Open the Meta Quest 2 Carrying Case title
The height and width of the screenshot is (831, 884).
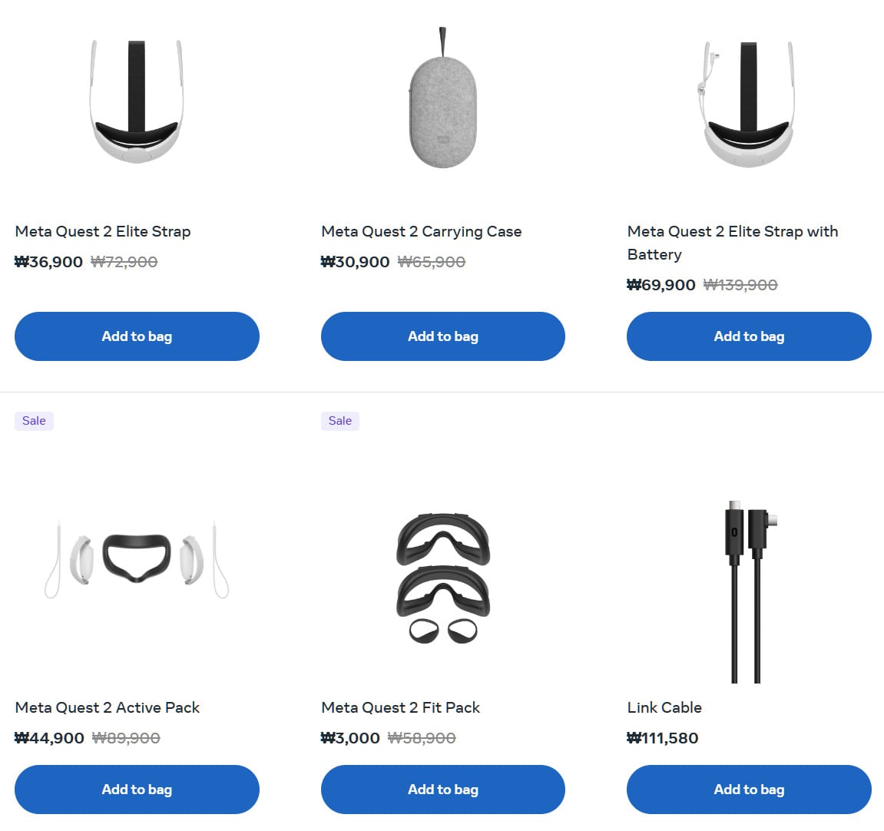[422, 232]
